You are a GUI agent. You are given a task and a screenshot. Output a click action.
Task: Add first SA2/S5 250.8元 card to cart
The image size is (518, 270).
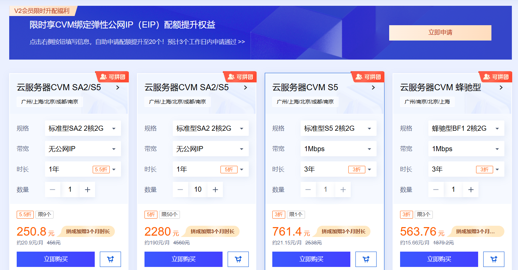(x=110, y=259)
